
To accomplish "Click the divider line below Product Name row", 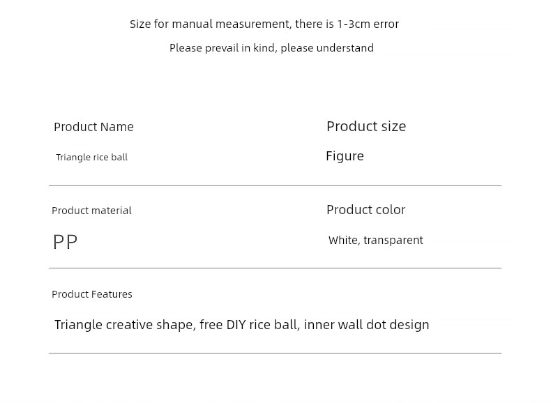I will tap(275, 185).
